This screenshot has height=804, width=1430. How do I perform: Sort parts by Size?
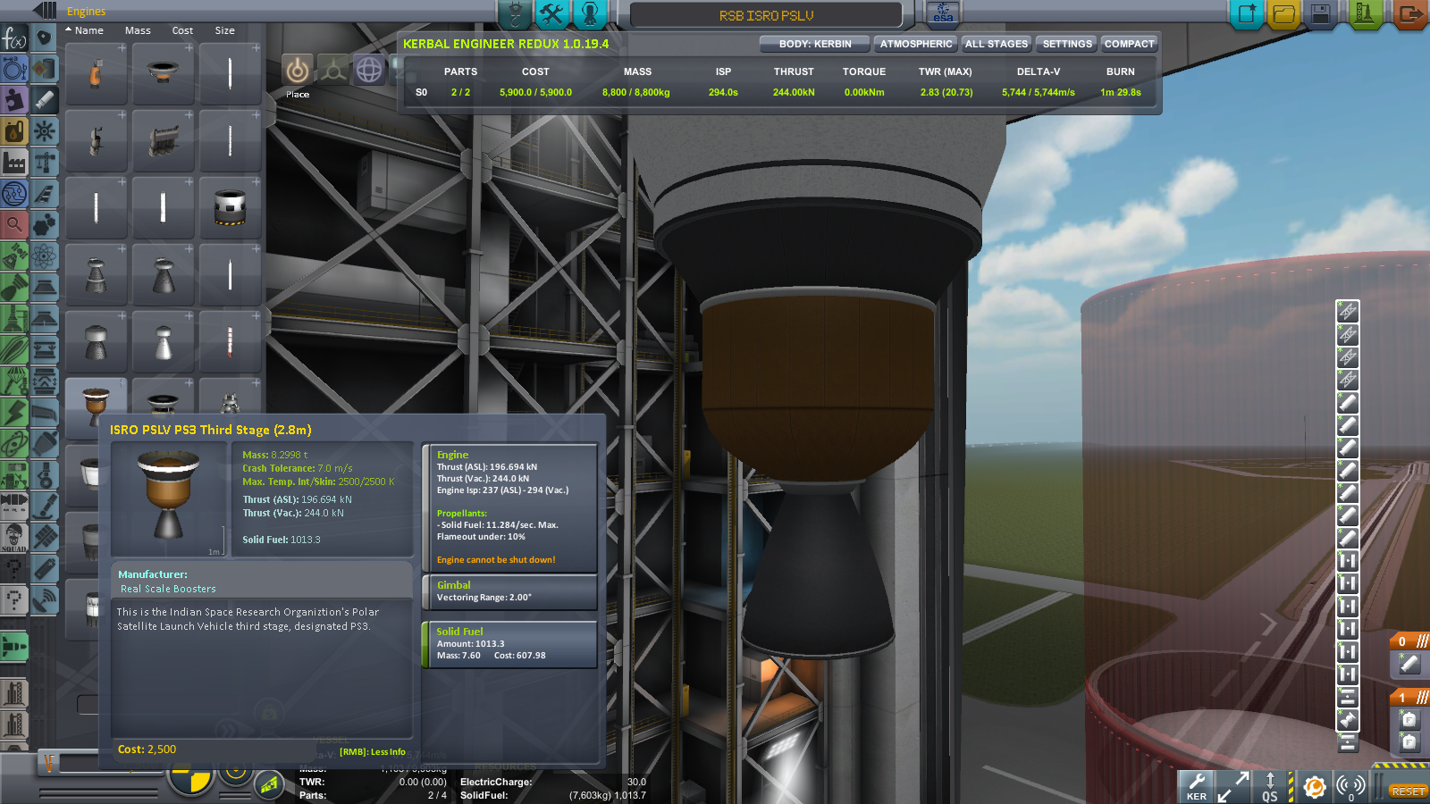pos(224,30)
